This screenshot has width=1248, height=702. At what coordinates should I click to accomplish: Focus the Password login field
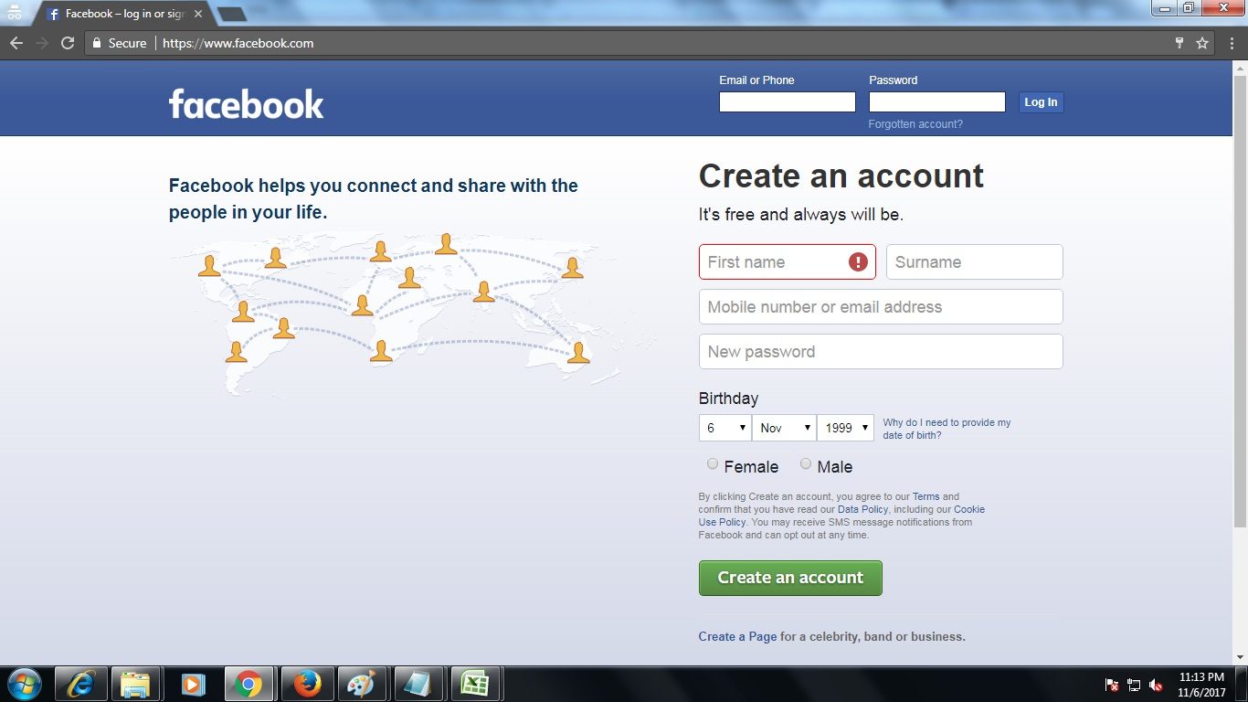(937, 102)
